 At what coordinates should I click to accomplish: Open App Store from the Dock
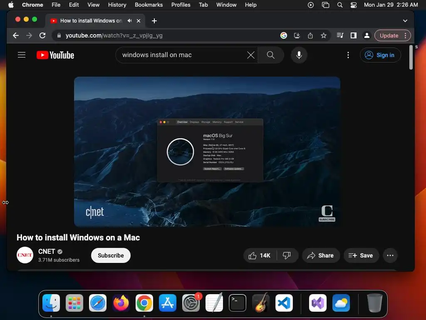click(x=168, y=303)
